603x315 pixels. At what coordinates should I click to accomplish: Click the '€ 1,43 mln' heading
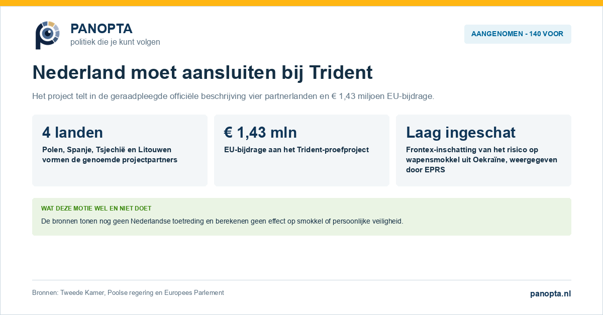pyautogui.click(x=260, y=133)
